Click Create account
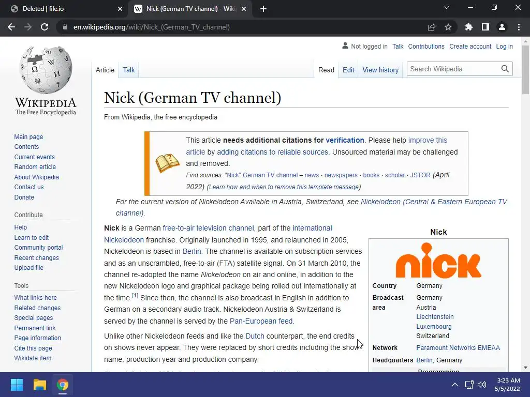Viewport: 530px width, 397px height. pos(470,46)
